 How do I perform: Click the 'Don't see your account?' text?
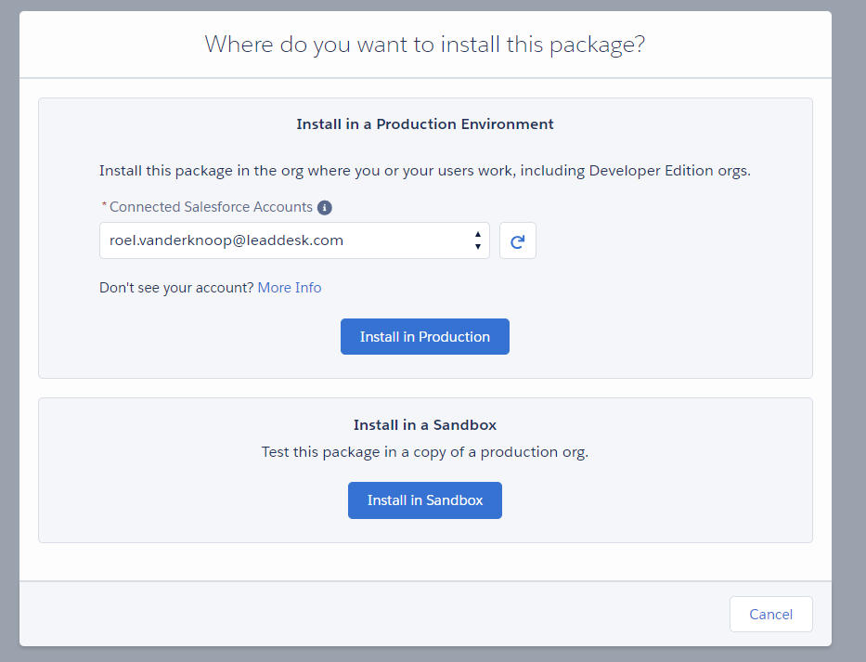pos(176,288)
